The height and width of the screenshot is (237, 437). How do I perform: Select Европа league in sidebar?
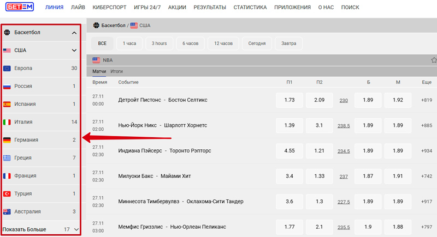pyautogui.click(x=23, y=68)
